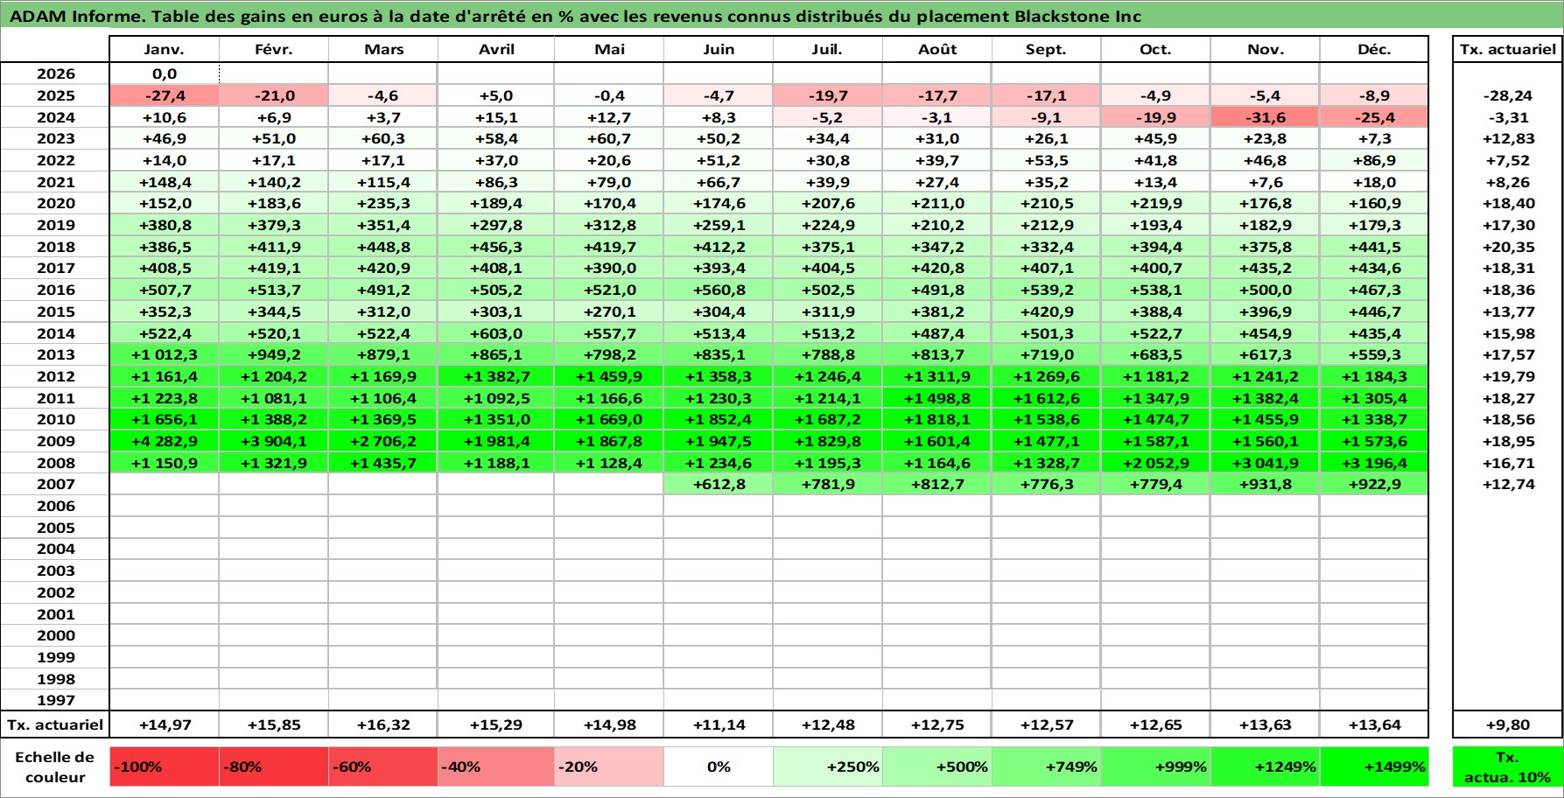This screenshot has height=798, width=1564.
Task: Select the +922,9 cell in 2007
Action: click(x=1374, y=485)
